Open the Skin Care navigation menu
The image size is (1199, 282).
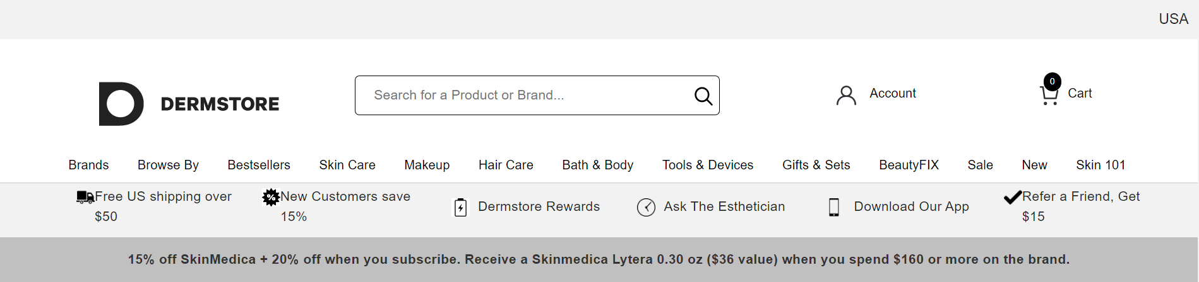(x=347, y=165)
